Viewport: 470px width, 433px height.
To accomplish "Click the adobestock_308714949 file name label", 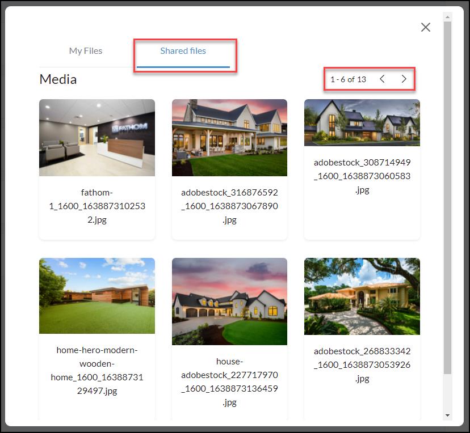I will coord(362,176).
